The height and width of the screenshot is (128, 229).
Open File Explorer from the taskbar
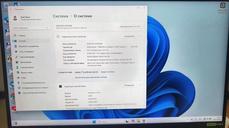coord(138,121)
